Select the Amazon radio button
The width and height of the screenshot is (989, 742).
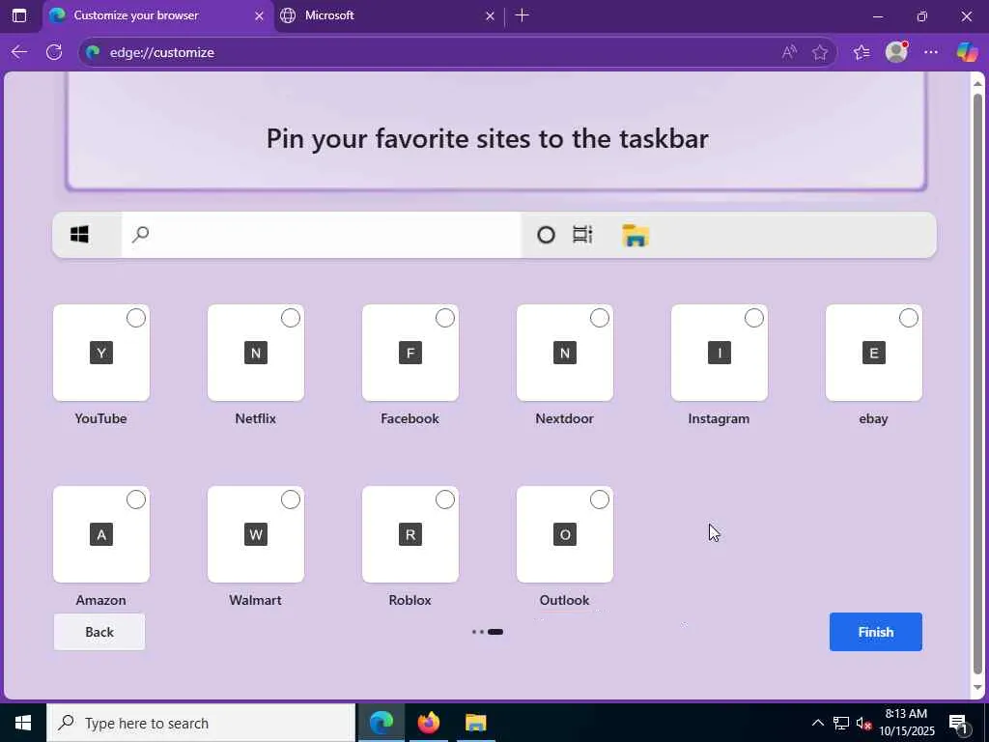point(136,499)
